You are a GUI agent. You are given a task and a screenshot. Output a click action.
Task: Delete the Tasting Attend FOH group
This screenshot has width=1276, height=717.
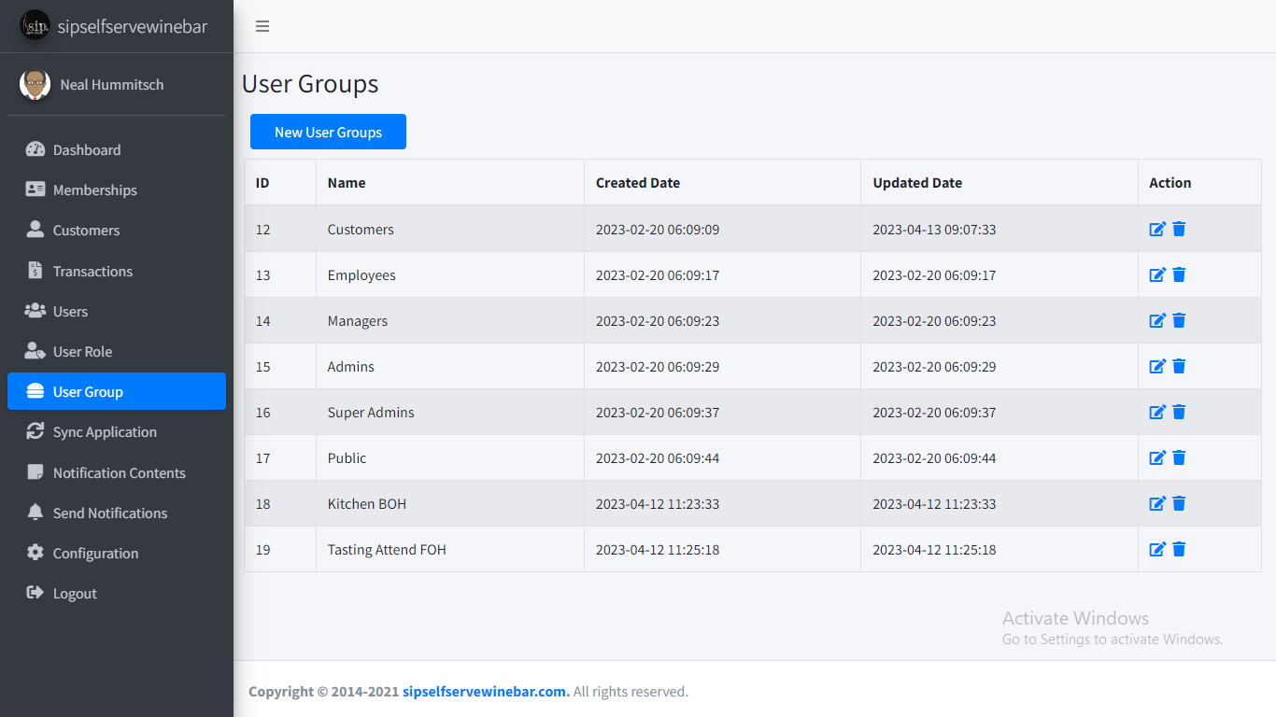click(1179, 549)
